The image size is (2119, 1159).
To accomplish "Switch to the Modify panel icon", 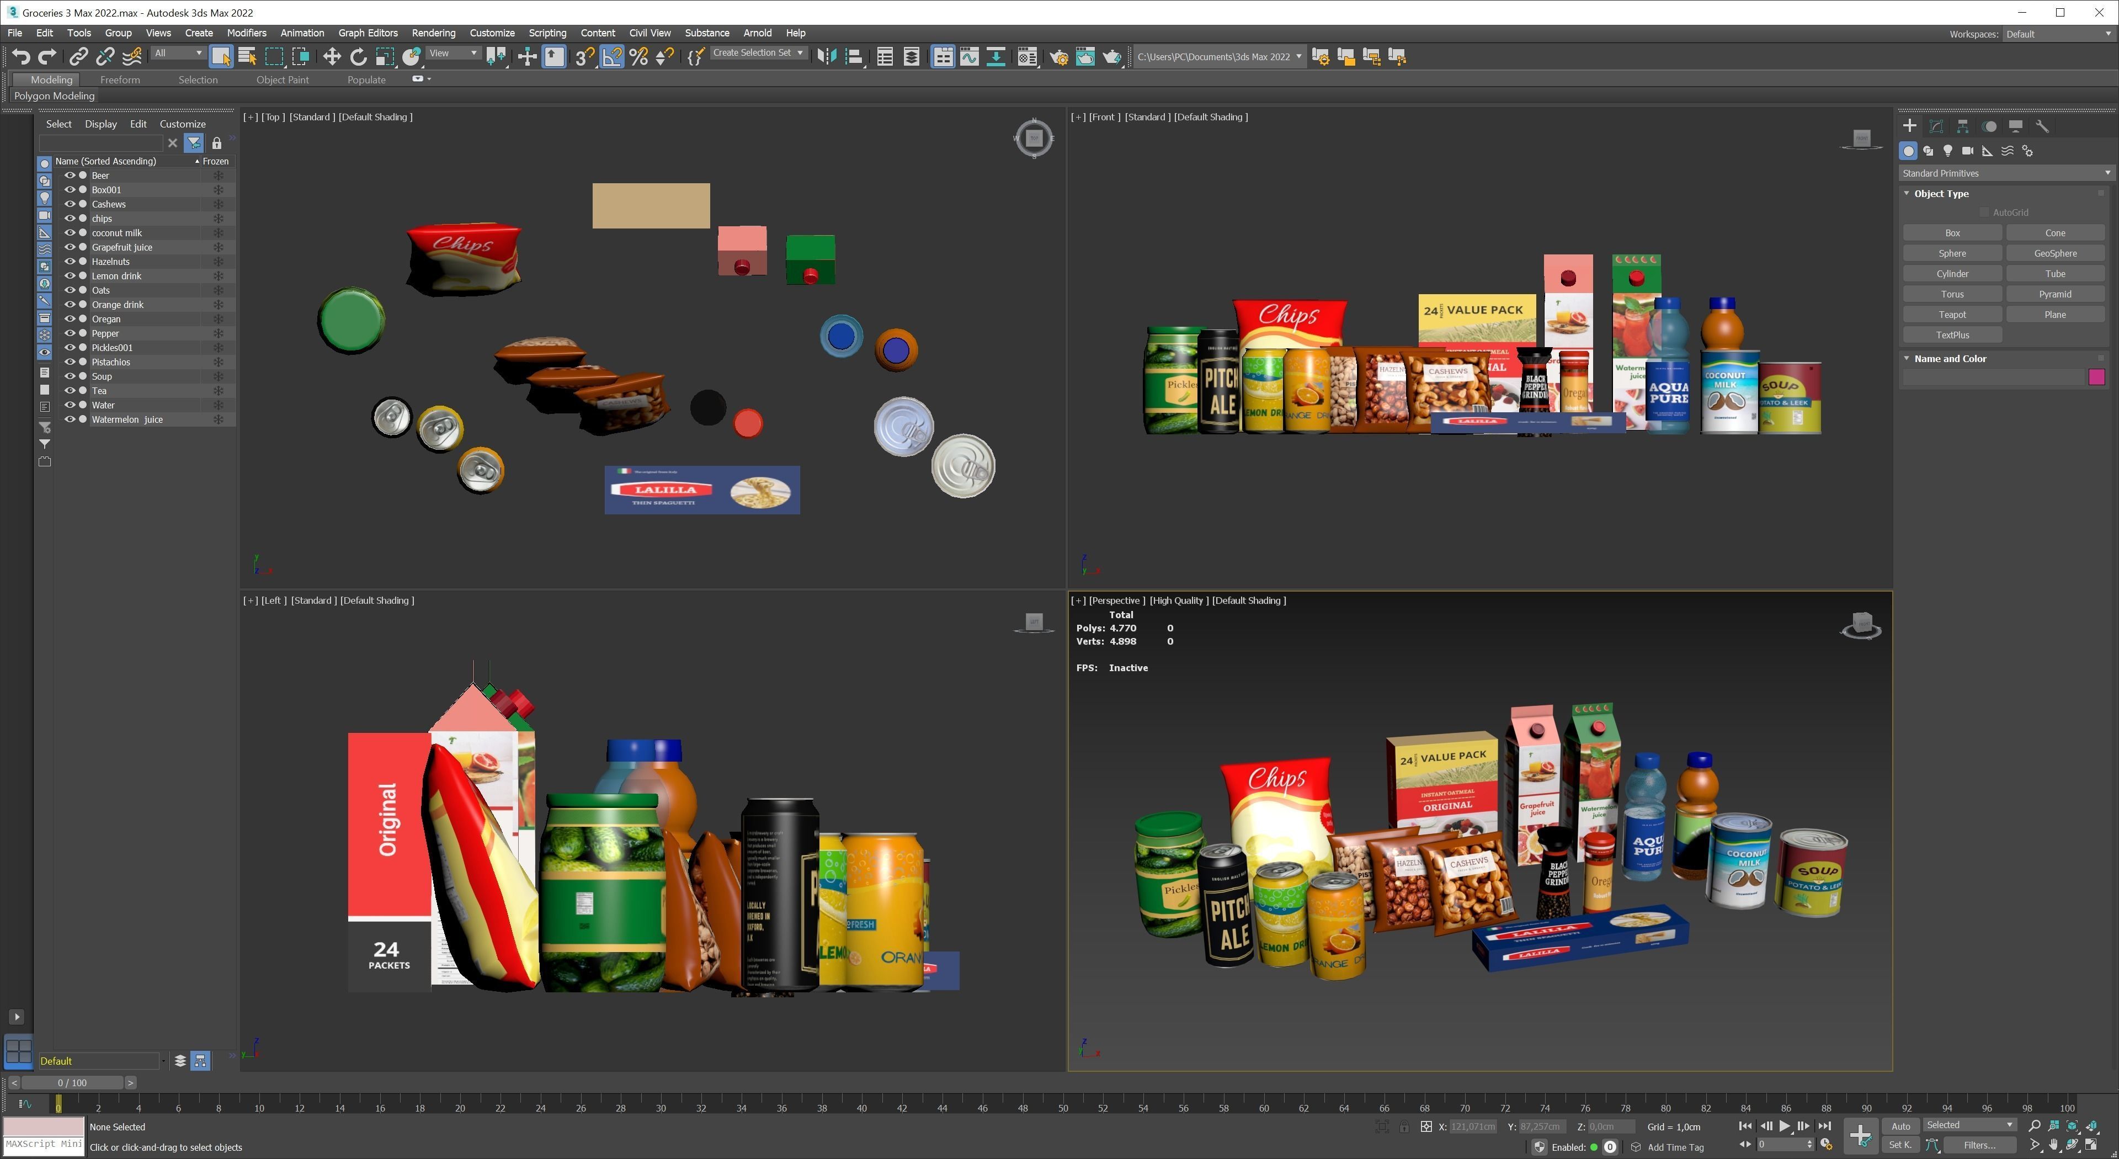I will pyautogui.click(x=1936, y=126).
